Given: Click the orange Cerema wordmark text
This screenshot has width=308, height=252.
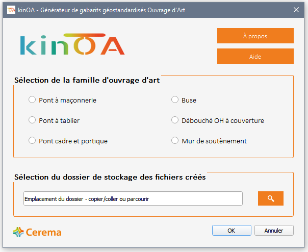Looking at the screenshot, I should click(x=44, y=233).
